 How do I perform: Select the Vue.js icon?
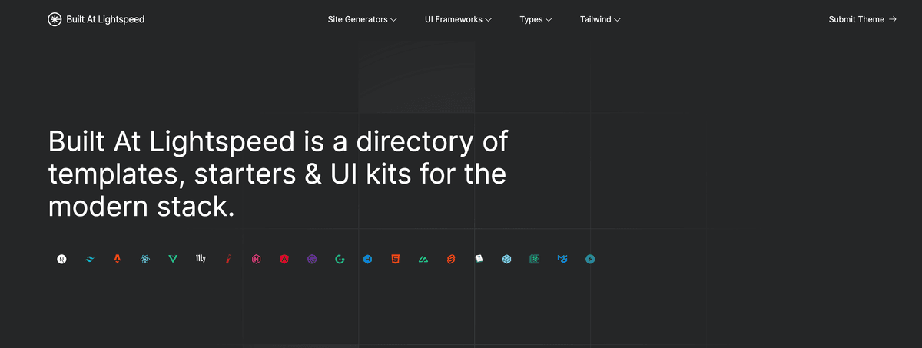[x=173, y=260]
